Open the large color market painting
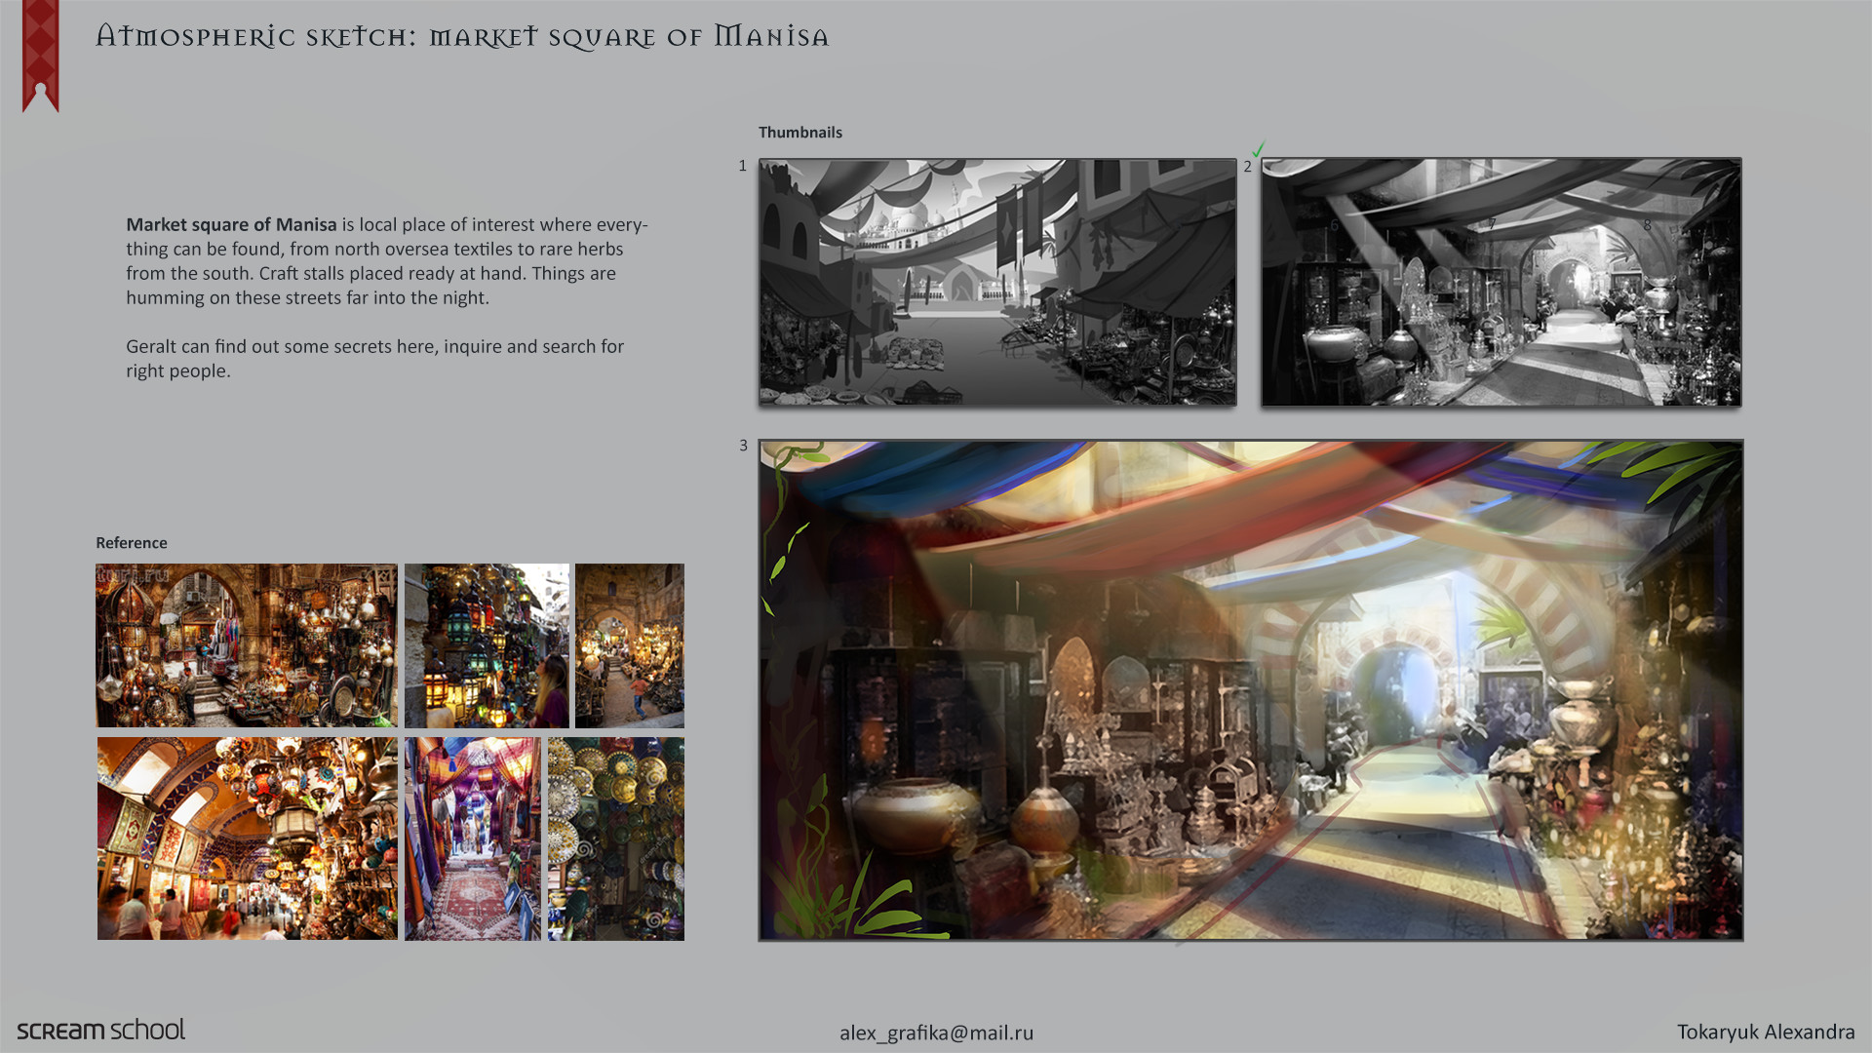Screen dimensions: 1872x1053 pyautogui.click(x=1251, y=690)
